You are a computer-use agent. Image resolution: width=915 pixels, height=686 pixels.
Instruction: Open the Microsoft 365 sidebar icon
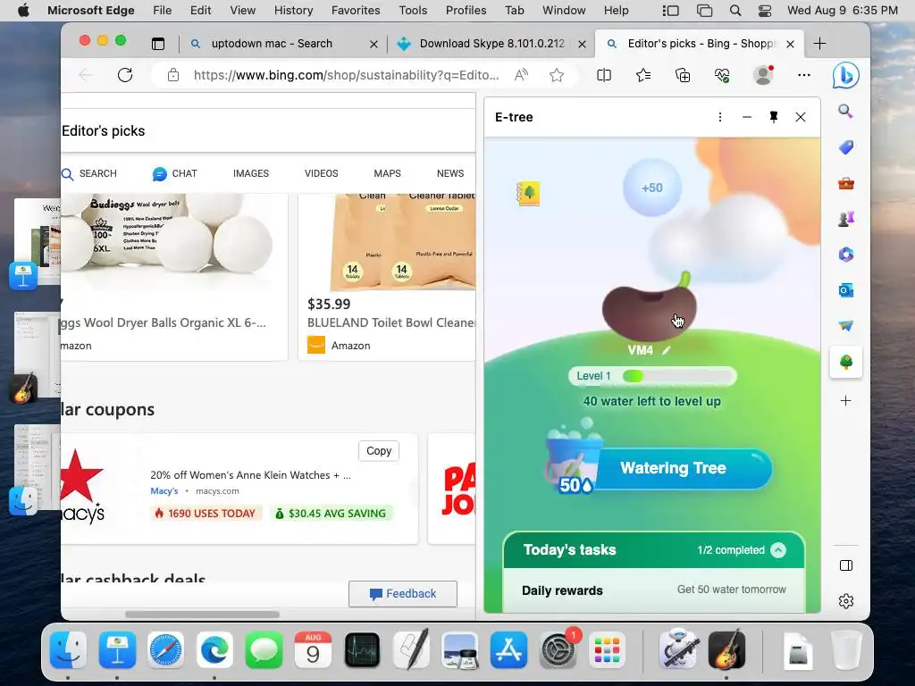pos(845,255)
